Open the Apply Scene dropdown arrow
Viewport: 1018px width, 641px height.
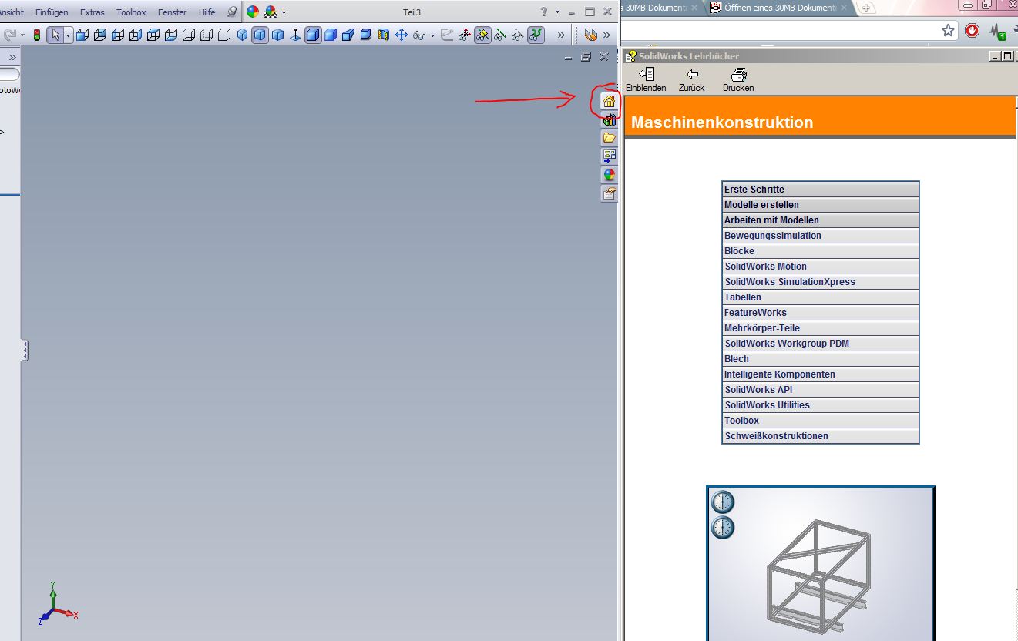pyautogui.click(x=284, y=12)
